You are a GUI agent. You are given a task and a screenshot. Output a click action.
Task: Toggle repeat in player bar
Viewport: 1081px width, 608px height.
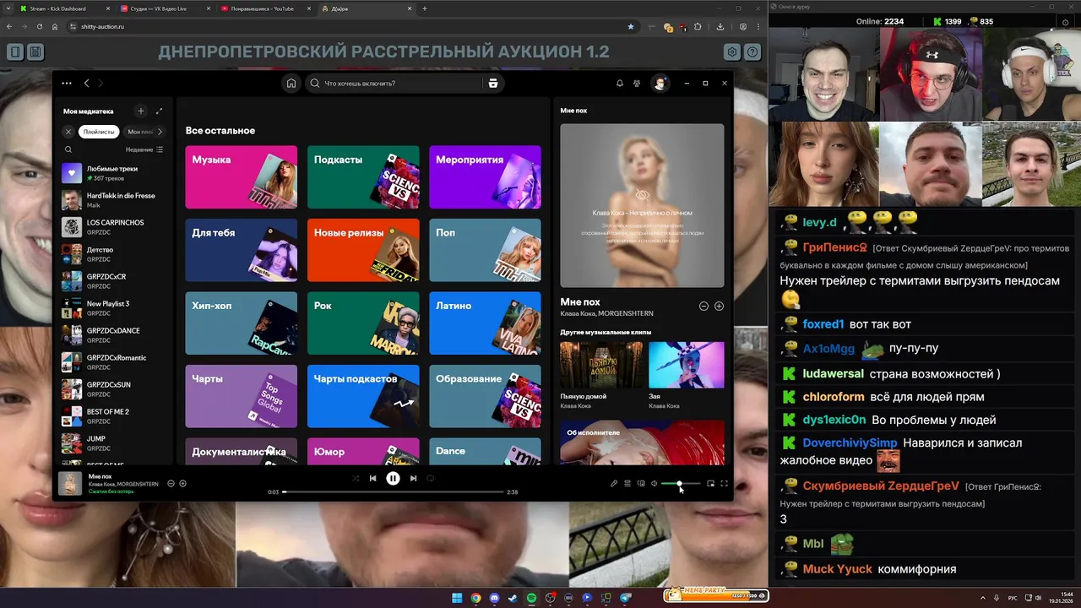coord(430,478)
